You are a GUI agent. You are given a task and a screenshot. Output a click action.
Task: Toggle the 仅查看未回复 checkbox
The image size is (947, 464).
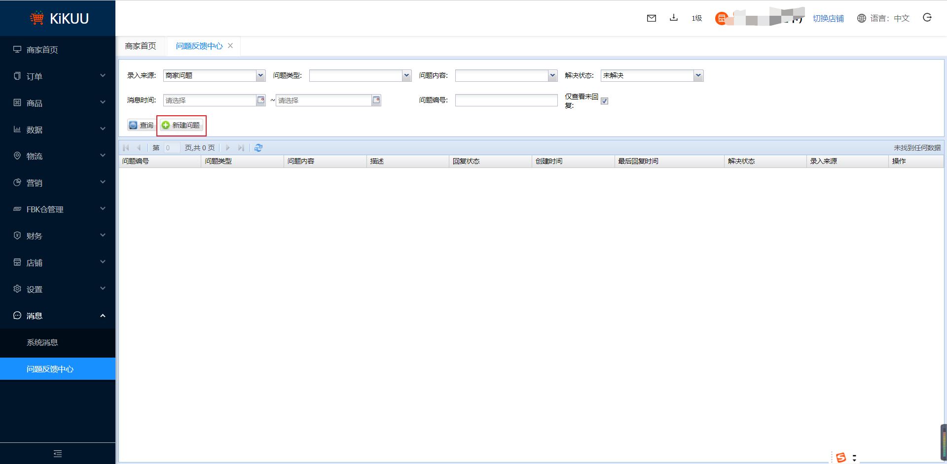point(604,101)
